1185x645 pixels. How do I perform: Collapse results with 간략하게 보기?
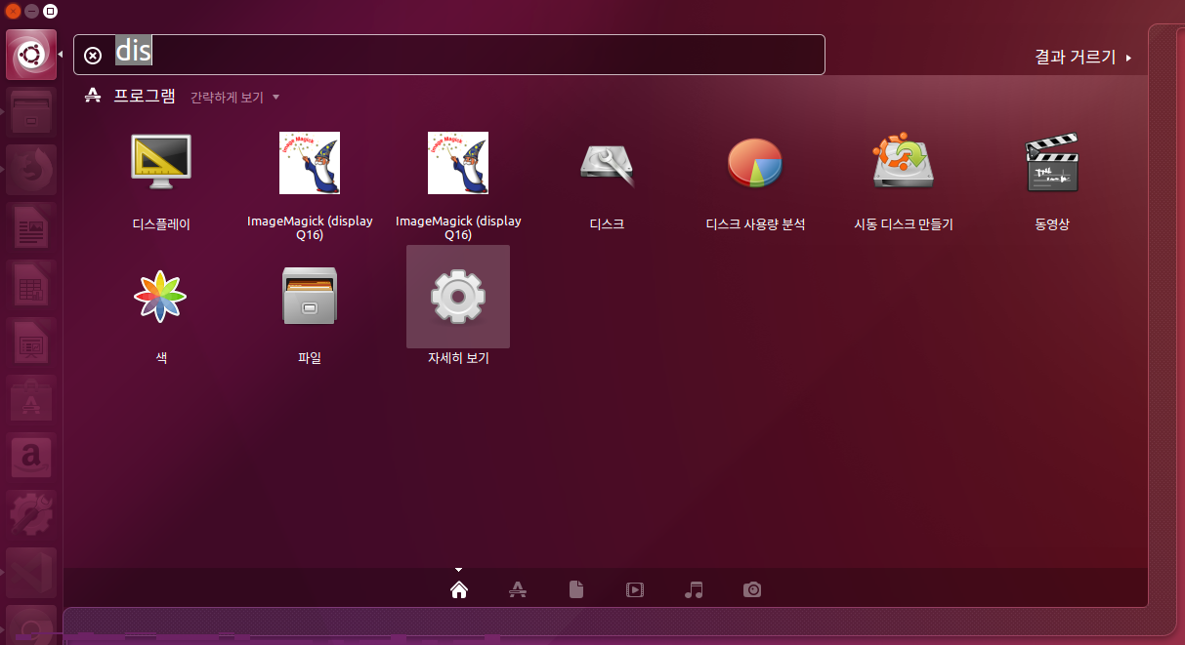click(x=234, y=98)
